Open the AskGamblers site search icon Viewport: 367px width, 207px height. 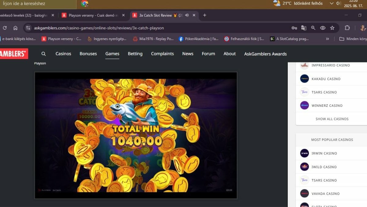pos(43,54)
